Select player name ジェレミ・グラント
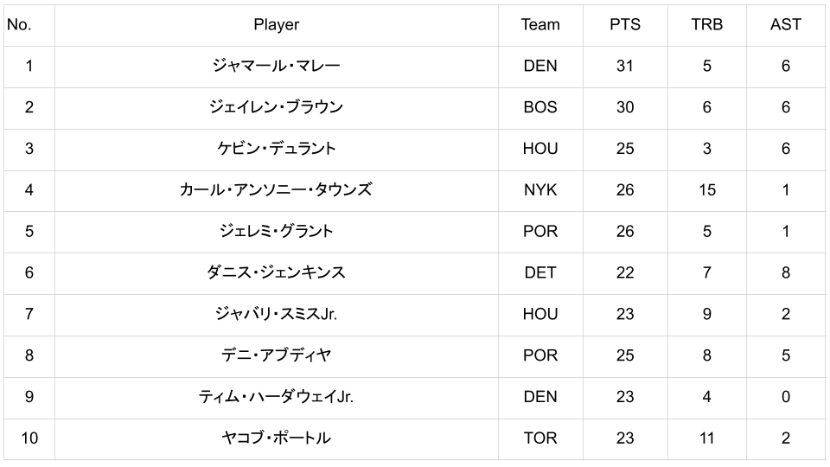830x467 pixels. [276, 231]
